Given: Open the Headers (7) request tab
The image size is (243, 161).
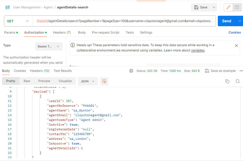Looking at the screenshot, I should click(x=62, y=33).
